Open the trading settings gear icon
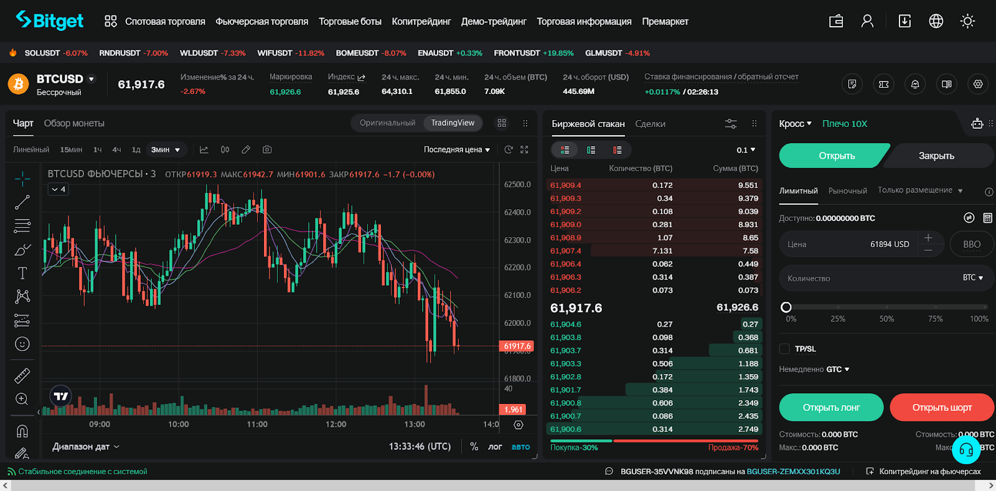Image resolution: width=996 pixels, height=491 pixels. [978, 84]
